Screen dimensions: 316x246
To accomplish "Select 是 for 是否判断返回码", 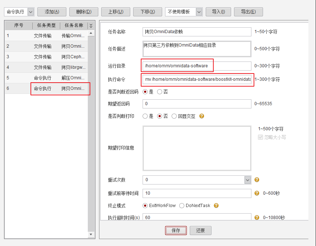I will tap(145, 92).
